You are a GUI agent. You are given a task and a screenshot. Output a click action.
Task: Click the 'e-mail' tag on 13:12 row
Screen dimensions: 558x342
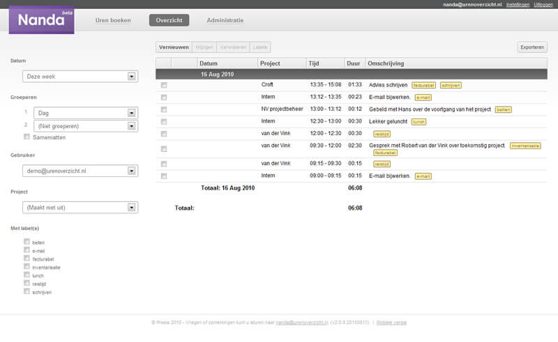coord(423,98)
